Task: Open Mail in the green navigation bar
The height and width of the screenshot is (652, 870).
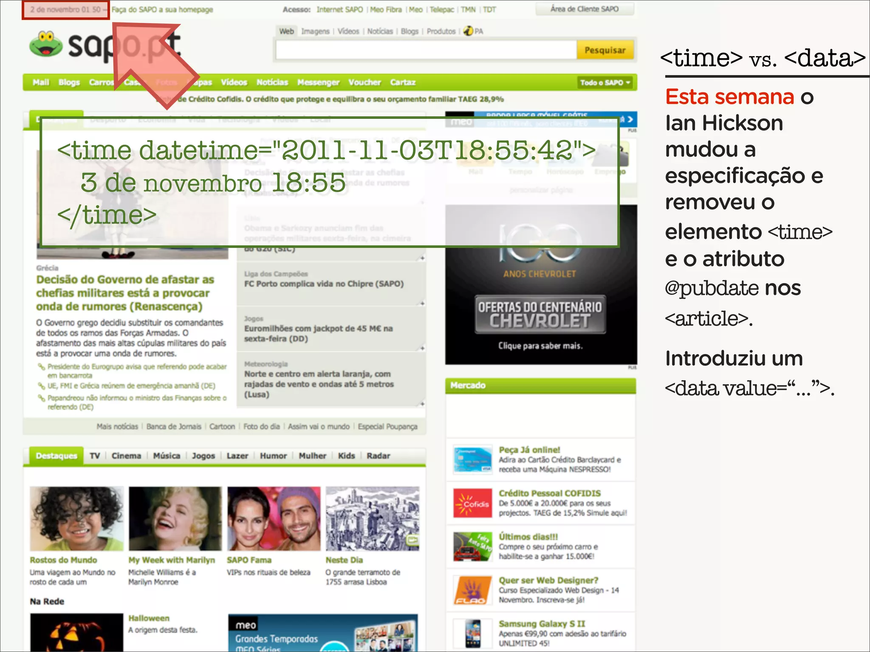Action: (41, 82)
